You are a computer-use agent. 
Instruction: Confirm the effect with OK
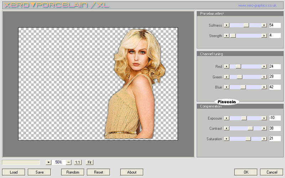246,172
